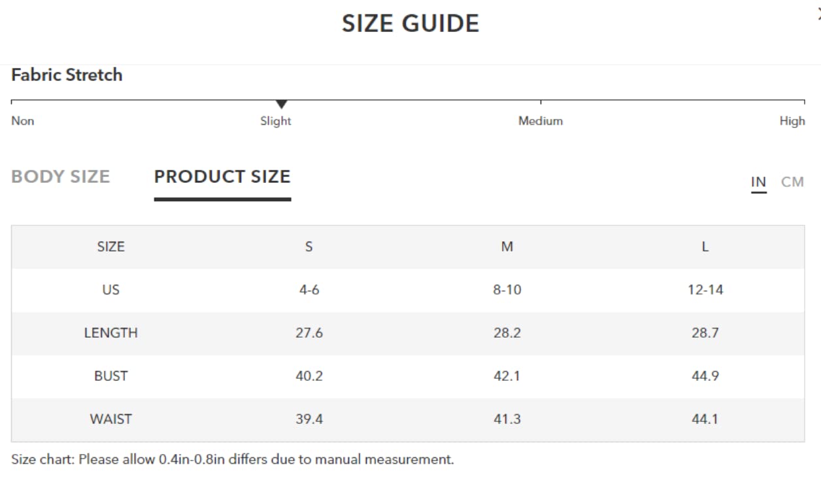Select IN as the measurement unit
821x503 pixels.
click(x=758, y=182)
